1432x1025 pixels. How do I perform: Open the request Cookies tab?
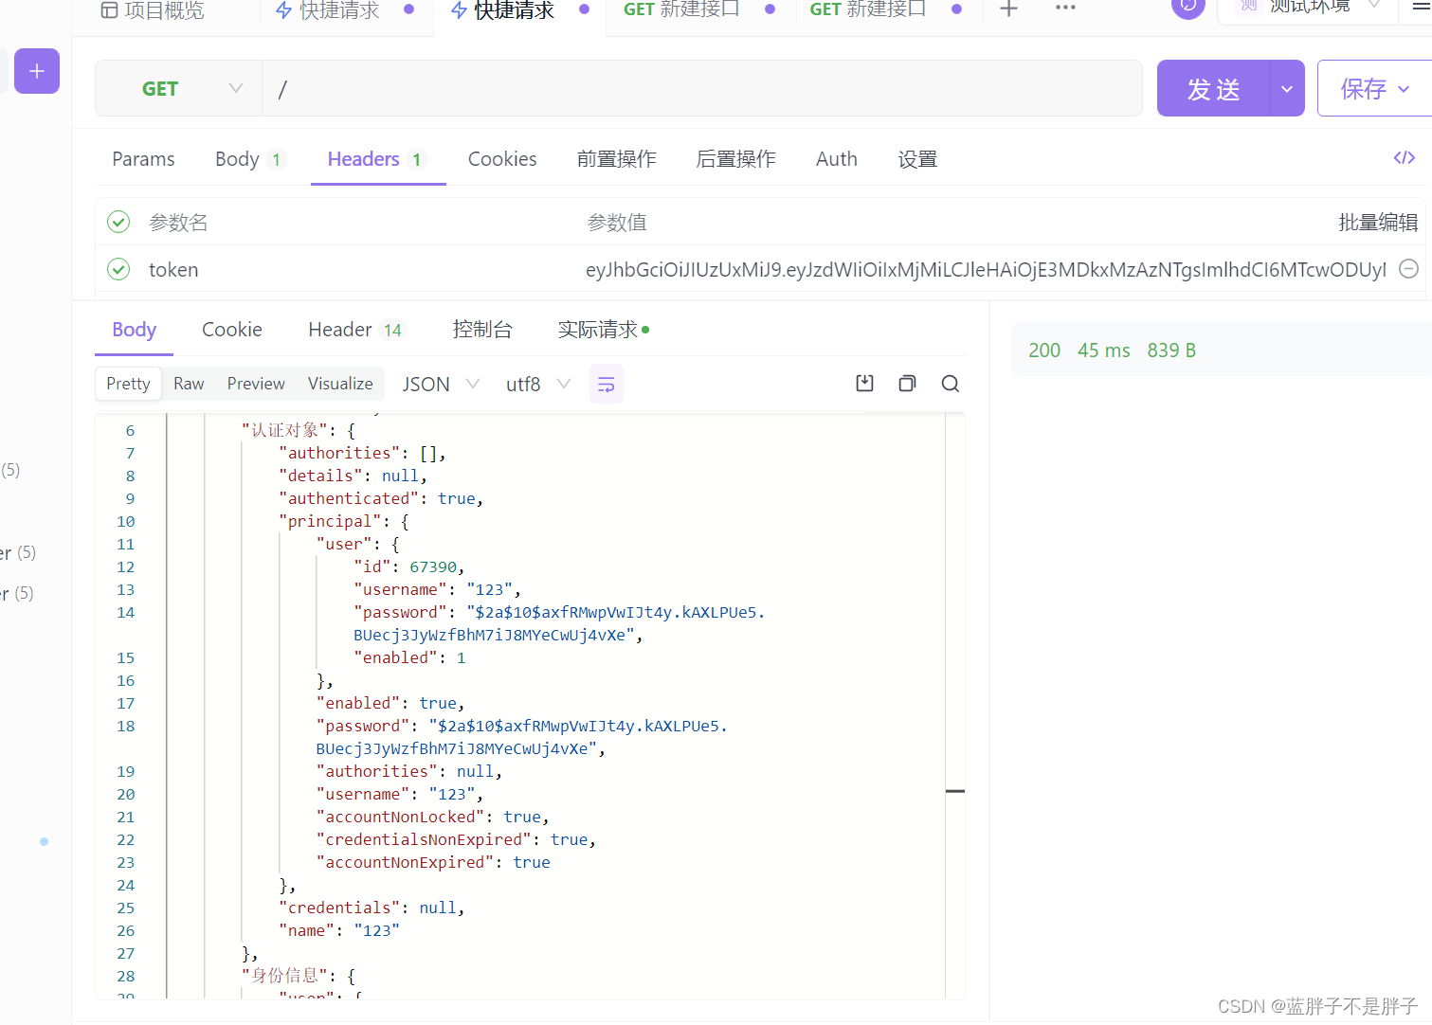click(x=502, y=158)
